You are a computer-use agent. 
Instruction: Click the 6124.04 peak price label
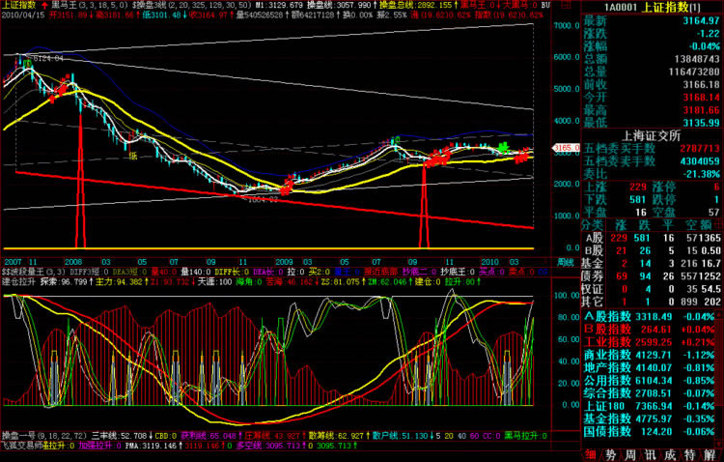click(48, 59)
